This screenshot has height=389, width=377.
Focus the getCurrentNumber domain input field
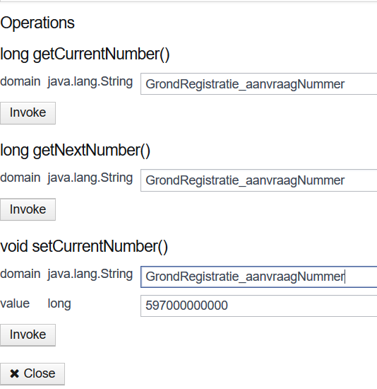click(258, 84)
